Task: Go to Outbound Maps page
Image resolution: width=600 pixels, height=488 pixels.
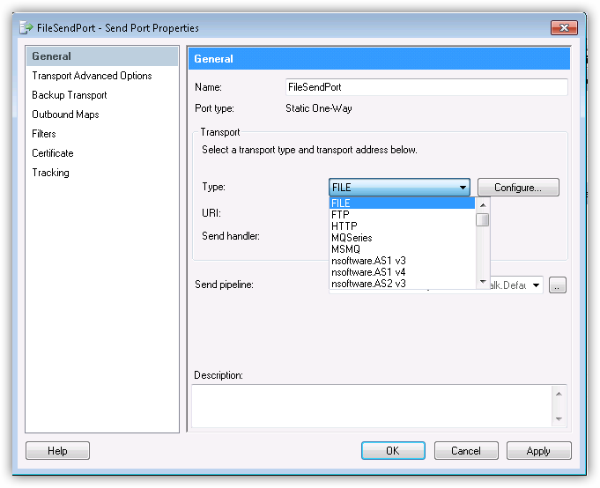Action: (65, 115)
